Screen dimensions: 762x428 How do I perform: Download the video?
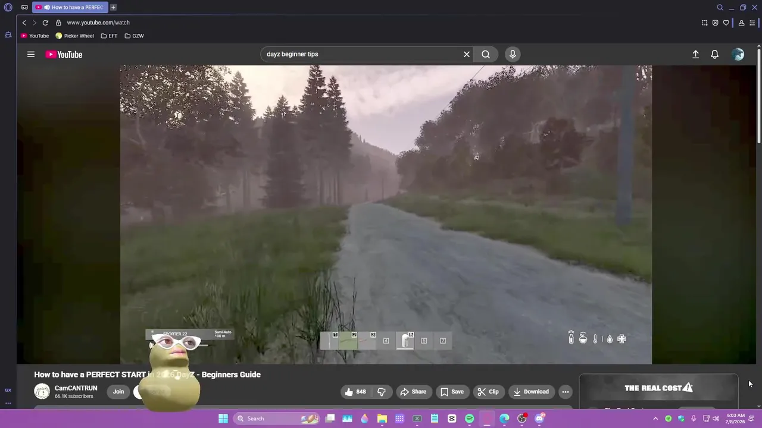pos(531,392)
